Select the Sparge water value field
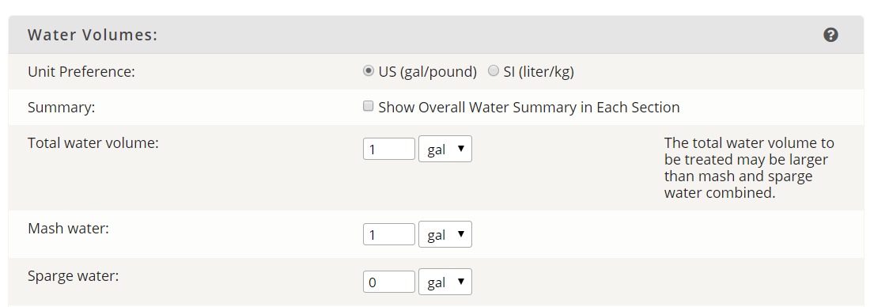 389,282
